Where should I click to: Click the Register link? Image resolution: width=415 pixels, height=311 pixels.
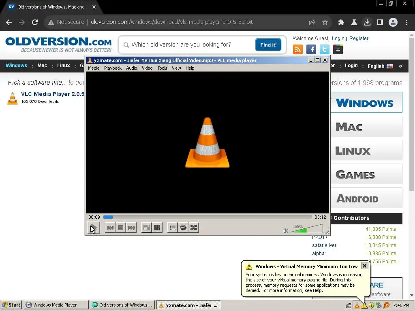(359, 38)
